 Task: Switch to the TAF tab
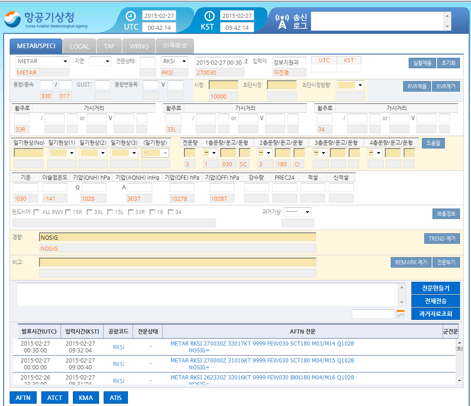(x=109, y=46)
